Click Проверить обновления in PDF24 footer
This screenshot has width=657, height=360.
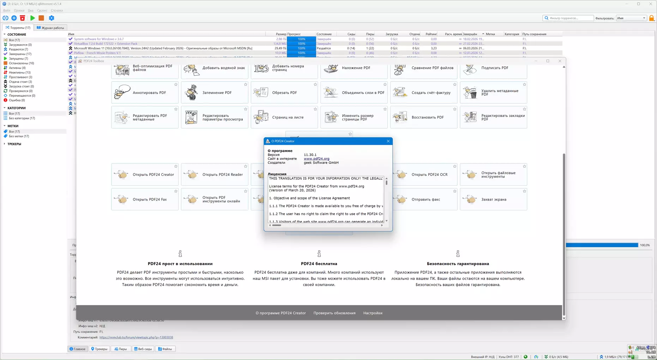click(334, 313)
